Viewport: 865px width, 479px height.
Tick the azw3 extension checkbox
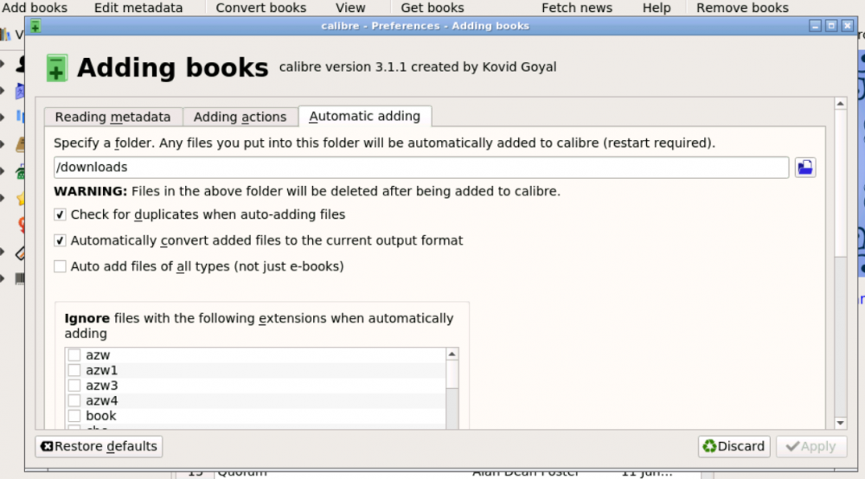coord(74,386)
